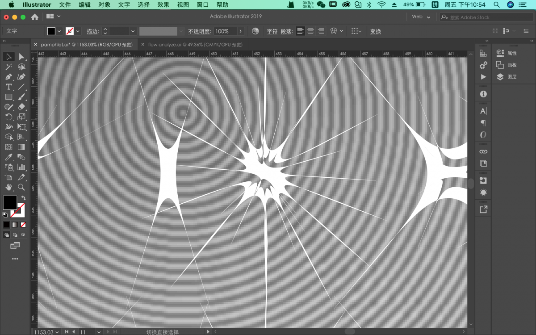Open the 图层 panel
Viewport: 536px width, 335px height.
507,77
